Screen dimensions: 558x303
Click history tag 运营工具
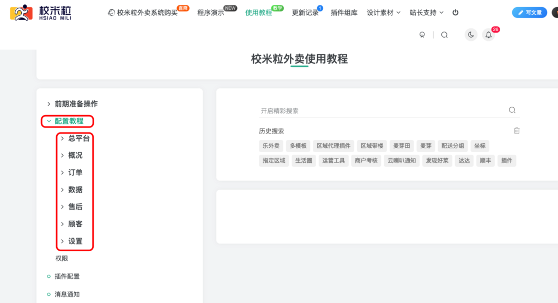(x=333, y=161)
